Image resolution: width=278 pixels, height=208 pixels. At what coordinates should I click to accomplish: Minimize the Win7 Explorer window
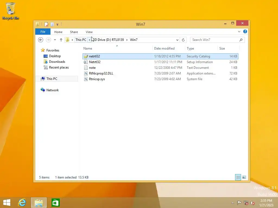coord(225,23)
